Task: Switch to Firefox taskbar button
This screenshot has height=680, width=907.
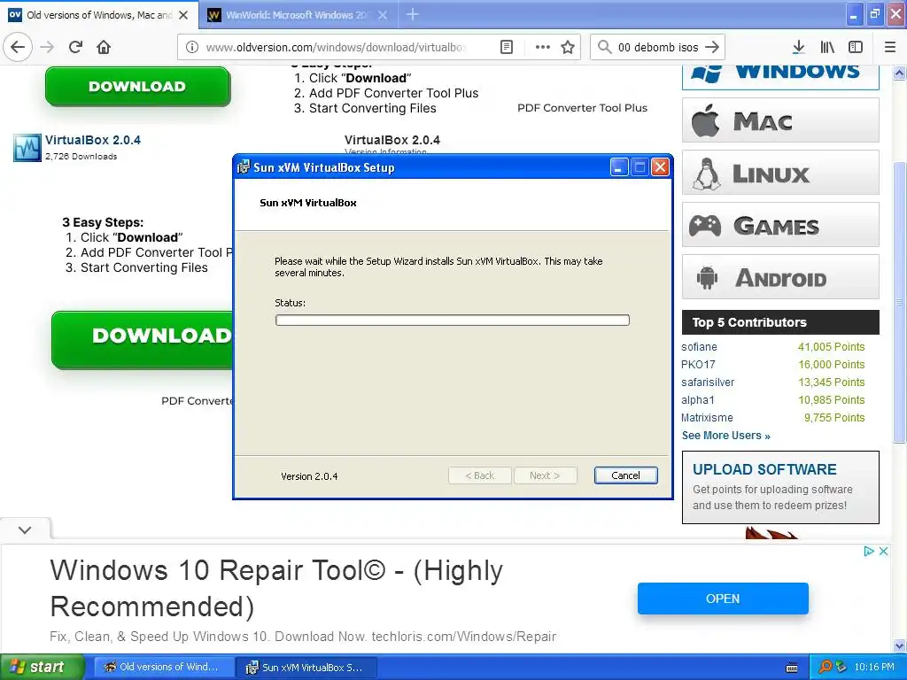Action: [x=164, y=668]
